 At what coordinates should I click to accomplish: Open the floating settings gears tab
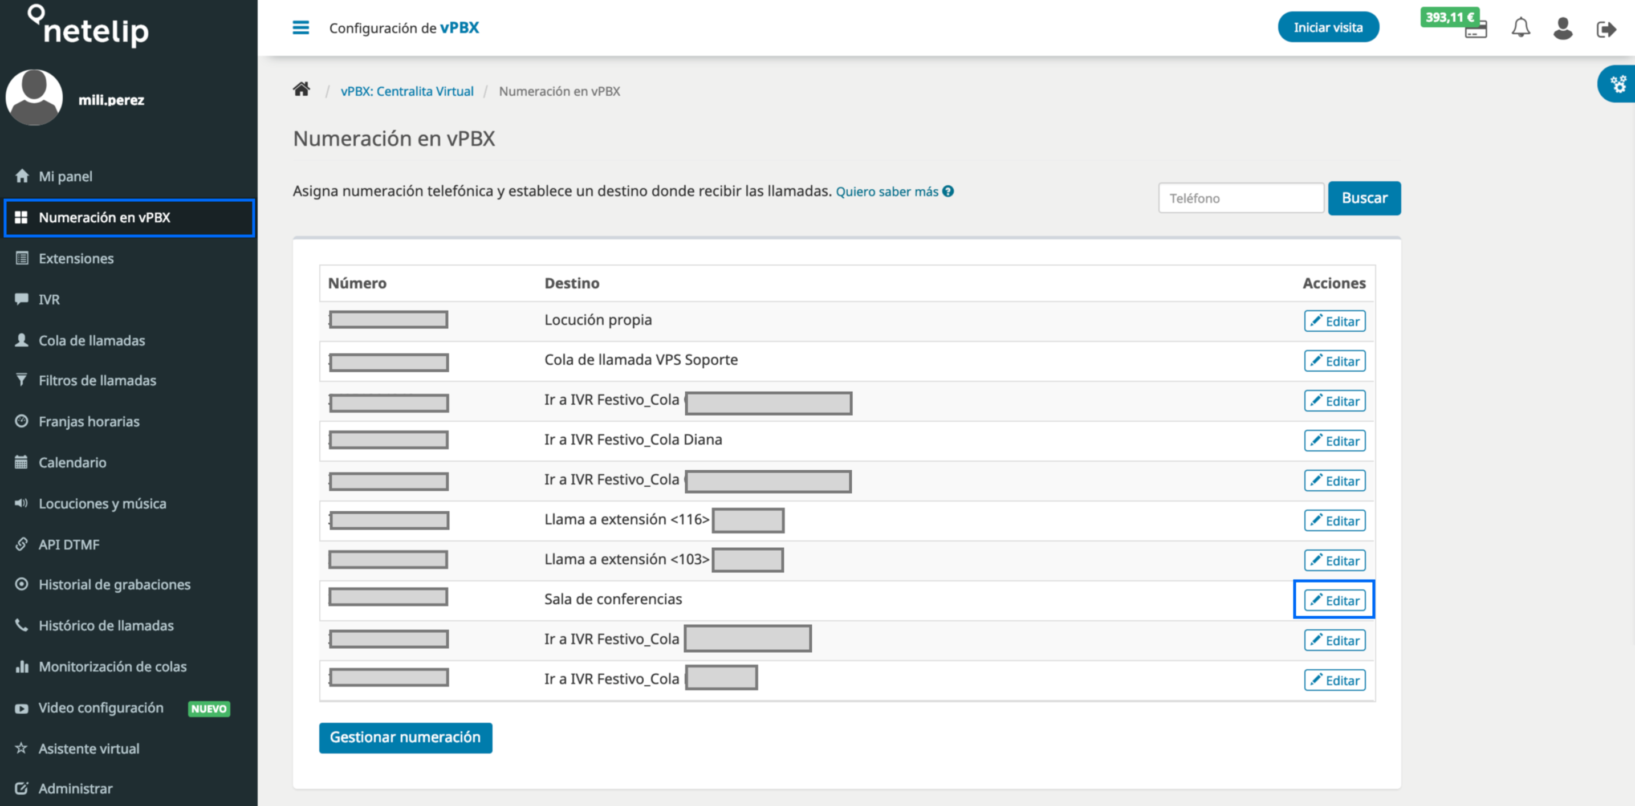(x=1618, y=84)
